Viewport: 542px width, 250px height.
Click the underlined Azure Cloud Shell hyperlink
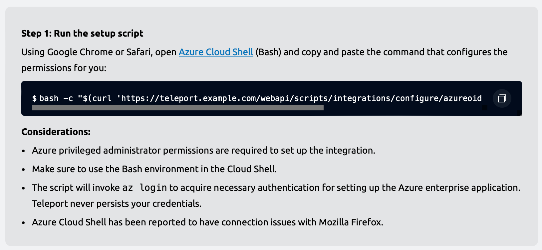(x=216, y=52)
